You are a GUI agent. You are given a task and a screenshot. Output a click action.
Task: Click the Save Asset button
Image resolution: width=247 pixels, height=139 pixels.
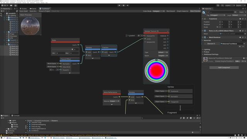click(x=24, y=11)
